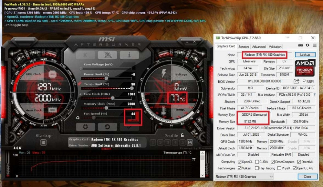Click the AMD Radeon Graphics logo

304,69
